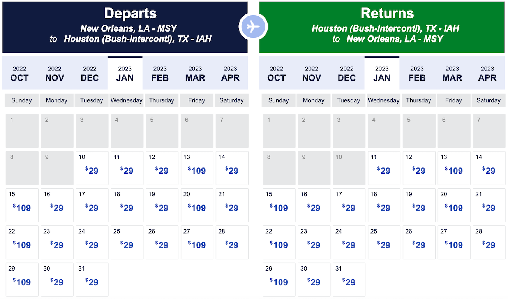Pick return on January 28 for $29
The width and height of the screenshot is (508, 299).
(489, 242)
